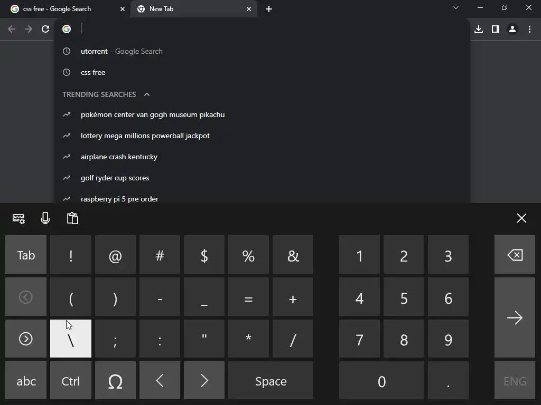Choose lottery mega millions powerball jackpot suggestion
Image resolution: width=541 pixels, height=405 pixels.
262,136
